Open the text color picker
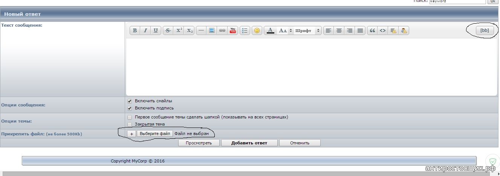The width and height of the screenshot is (500, 176). coord(270,31)
